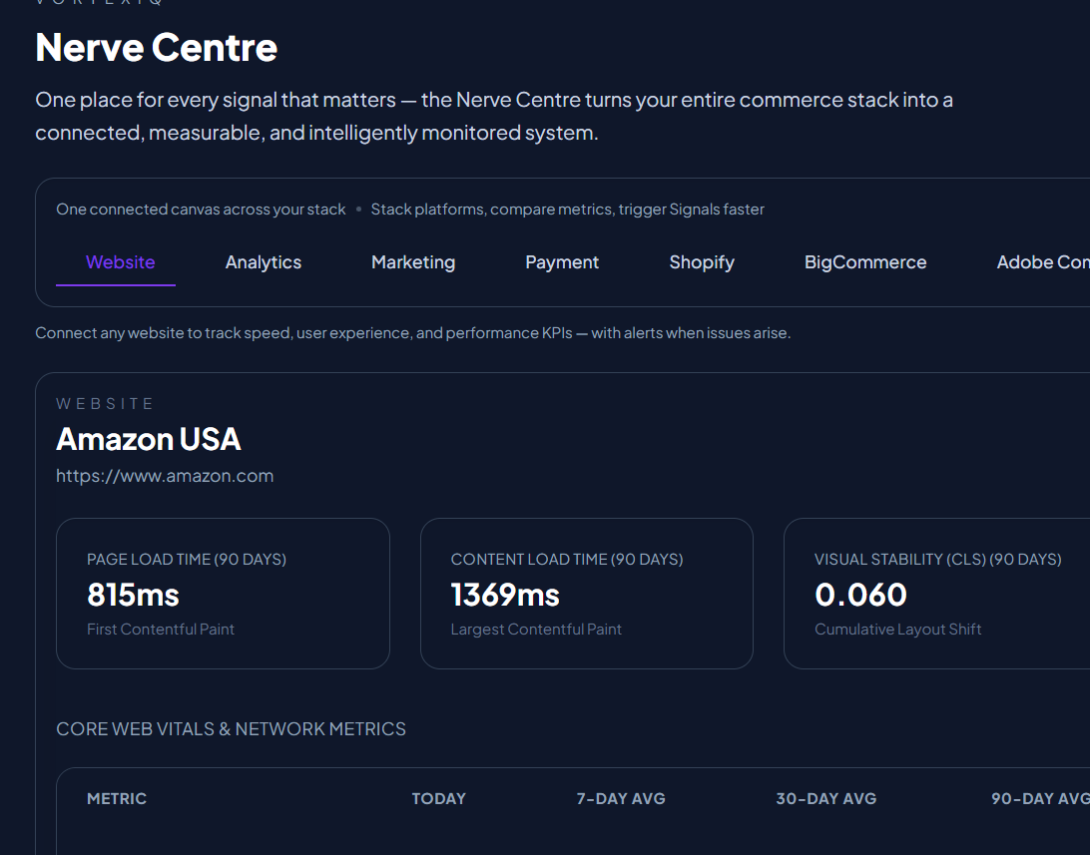Click the 30-DAY AVG column header
The height and width of the screenshot is (855, 1090).
click(825, 799)
